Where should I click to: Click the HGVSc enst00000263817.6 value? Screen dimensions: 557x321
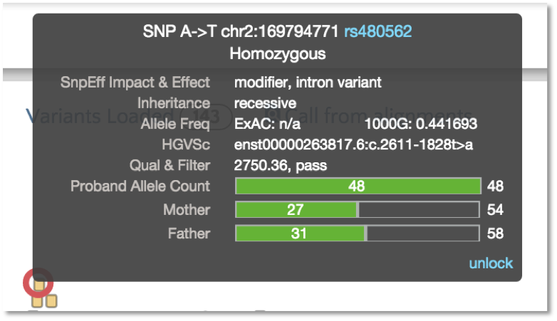(x=353, y=144)
